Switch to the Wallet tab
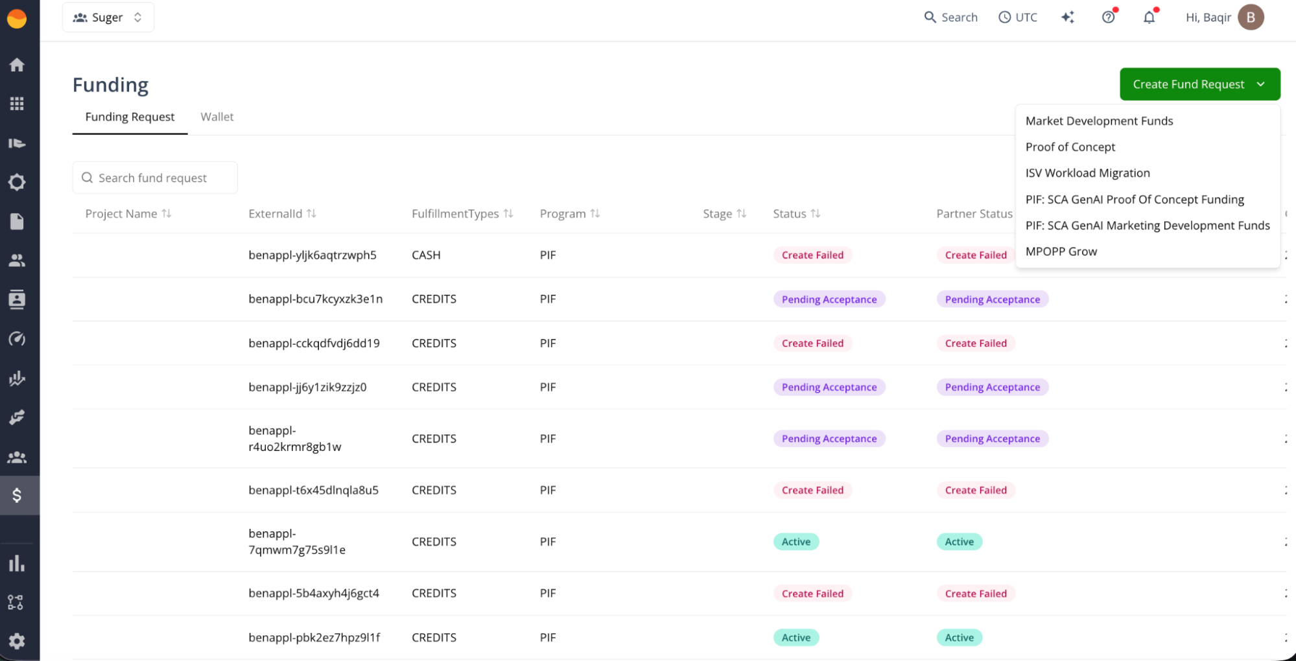 217,117
